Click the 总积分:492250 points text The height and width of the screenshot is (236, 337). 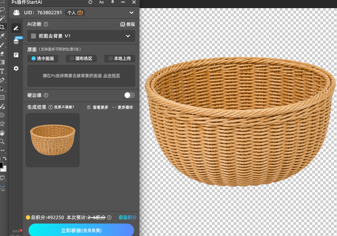(x=47, y=217)
